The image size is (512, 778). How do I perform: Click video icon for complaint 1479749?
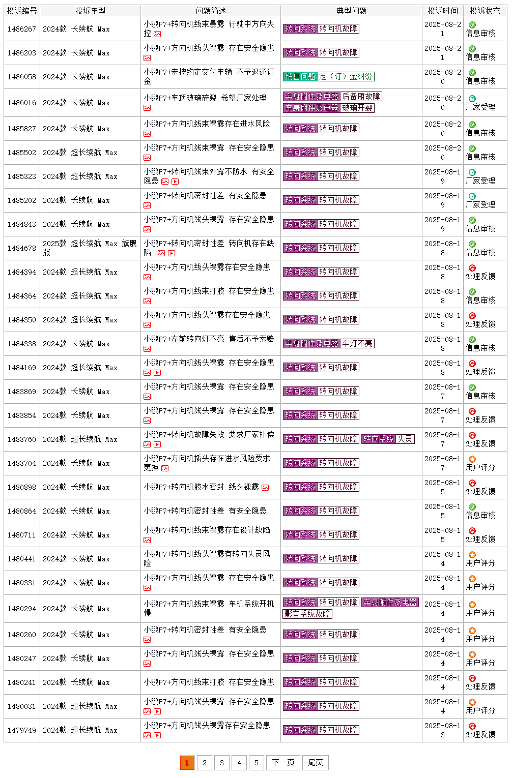coord(157,735)
